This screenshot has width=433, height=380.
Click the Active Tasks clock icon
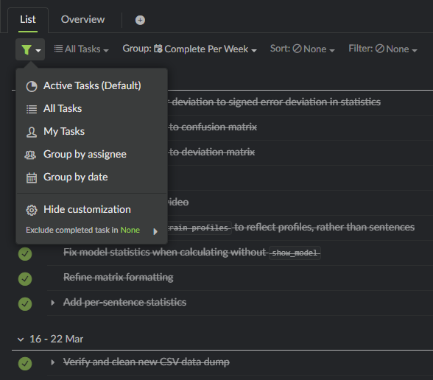(x=32, y=86)
